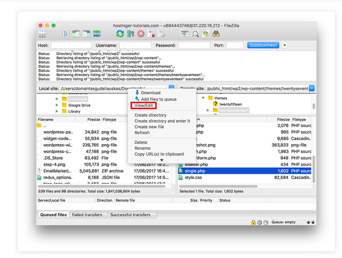Viewport: 342px width, 258px height.
Task: Cancel the current operation
Action: [141, 33]
